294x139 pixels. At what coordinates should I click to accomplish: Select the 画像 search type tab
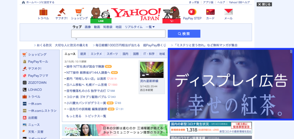[x=88, y=27]
